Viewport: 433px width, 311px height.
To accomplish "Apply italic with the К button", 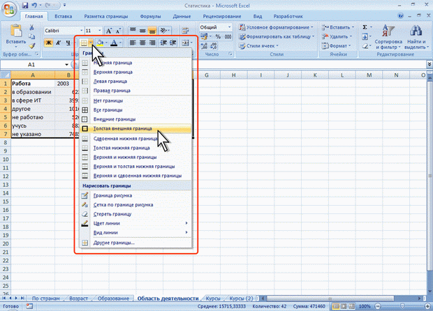I will [x=59, y=43].
